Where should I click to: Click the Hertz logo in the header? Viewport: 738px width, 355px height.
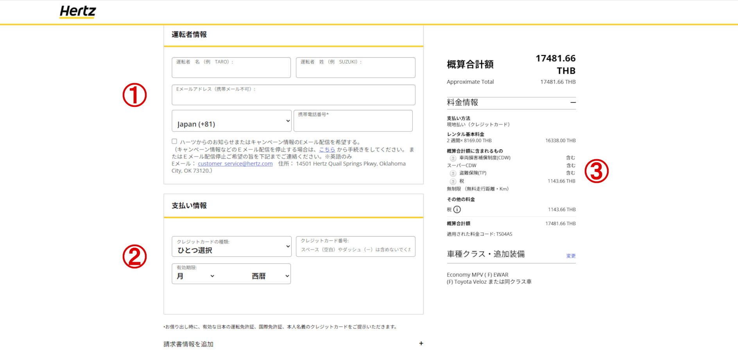coord(77,12)
